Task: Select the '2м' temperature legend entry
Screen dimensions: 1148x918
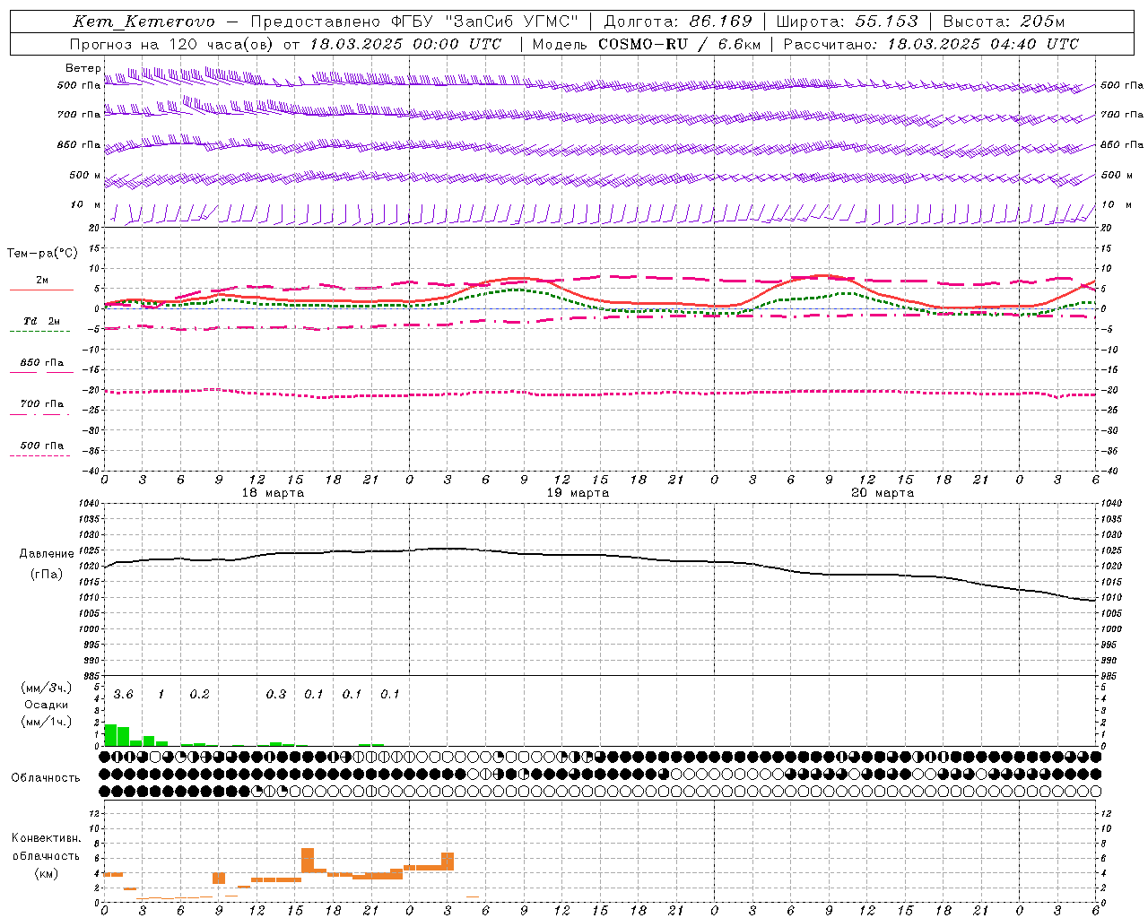Action: point(42,281)
